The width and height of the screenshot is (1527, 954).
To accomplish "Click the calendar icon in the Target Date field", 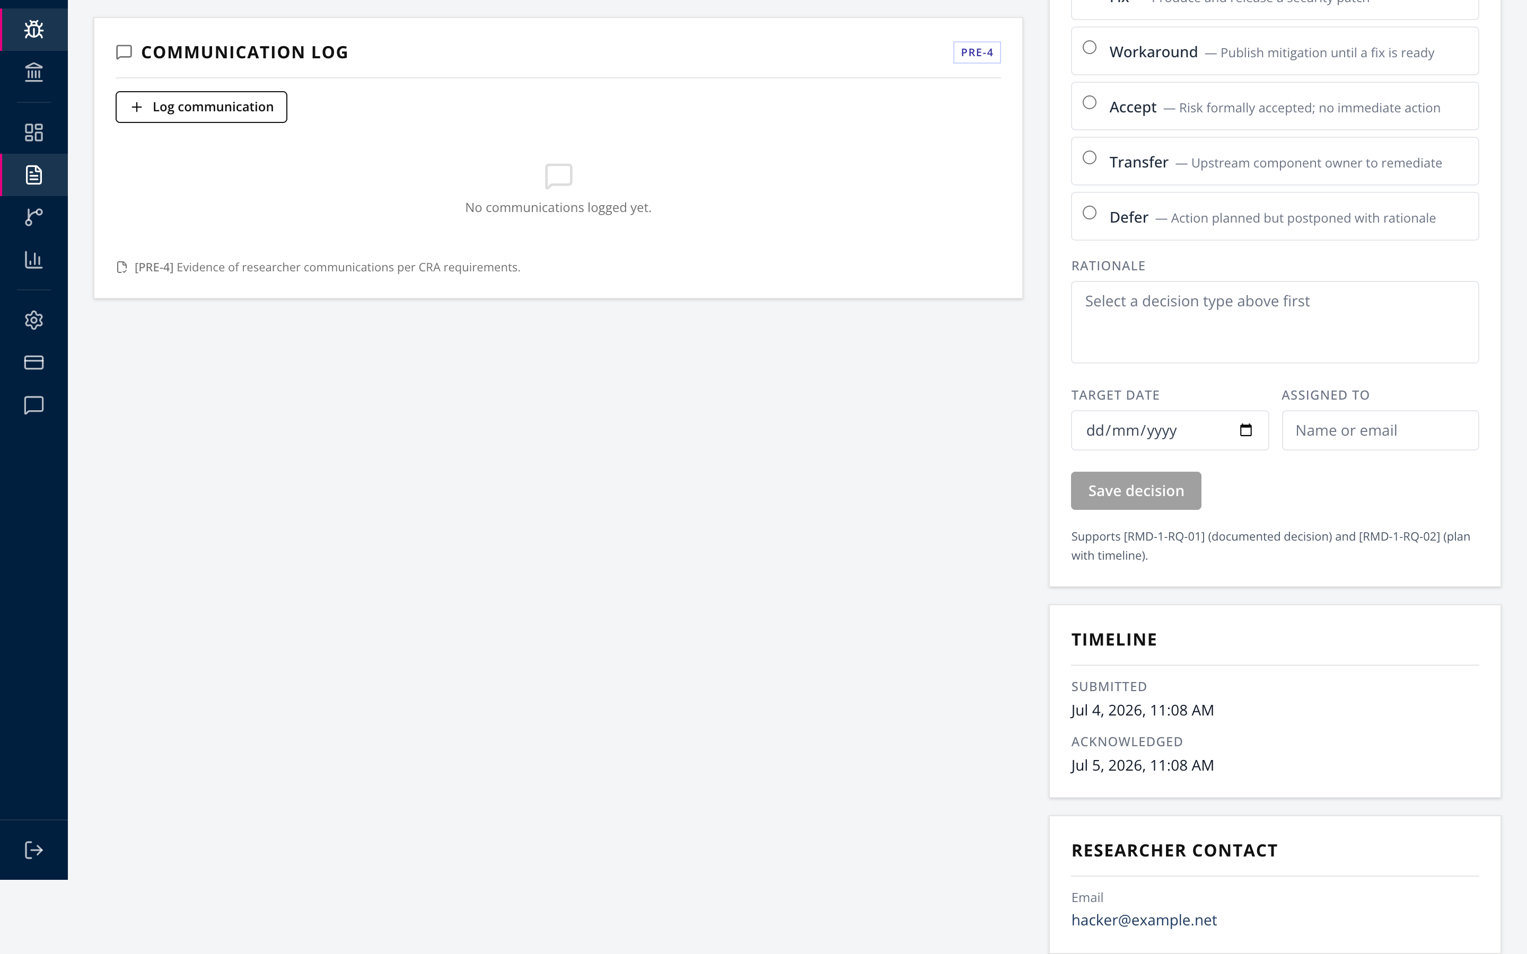I will (x=1245, y=430).
